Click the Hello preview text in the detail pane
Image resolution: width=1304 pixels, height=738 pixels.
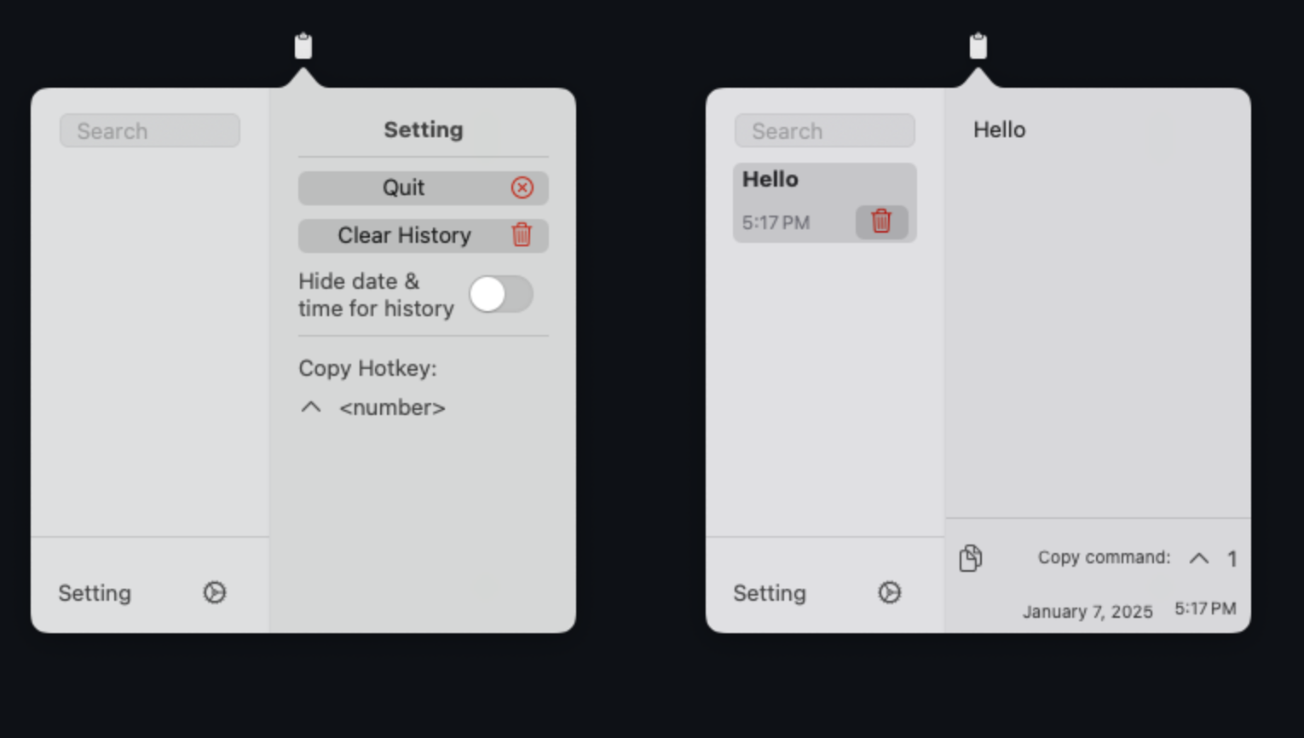[999, 130]
